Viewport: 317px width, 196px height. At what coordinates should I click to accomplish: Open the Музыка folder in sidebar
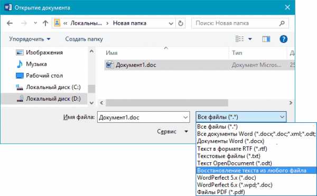(x=36, y=64)
